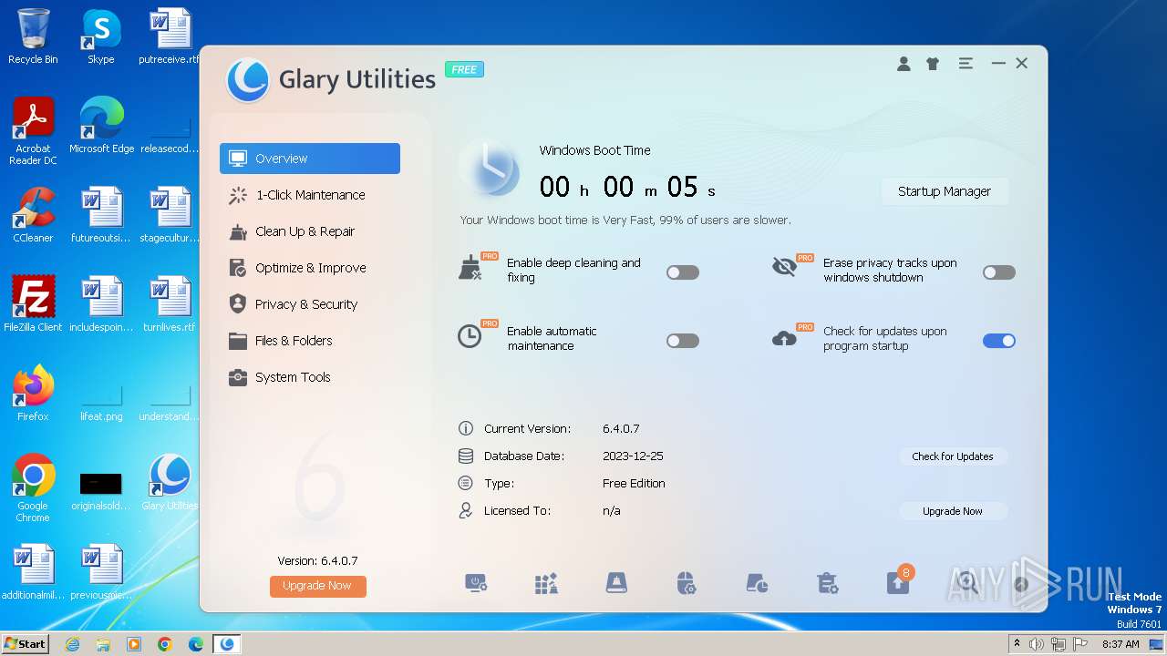
Task: Select the FileZilla Client desktop icon
Action: click(x=33, y=304)
